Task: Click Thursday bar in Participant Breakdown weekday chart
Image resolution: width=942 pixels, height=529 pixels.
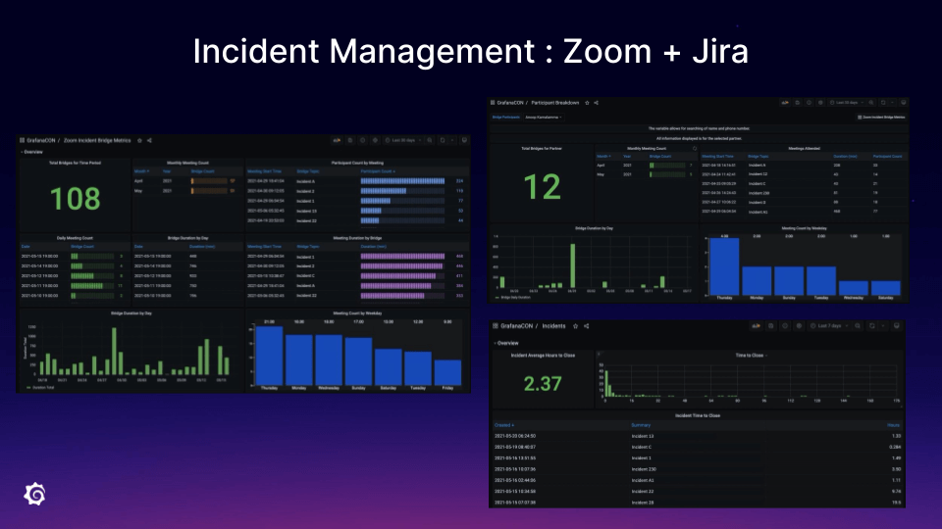Action: pos(724,266)
